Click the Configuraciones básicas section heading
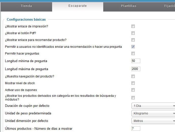 click(26, 20)
